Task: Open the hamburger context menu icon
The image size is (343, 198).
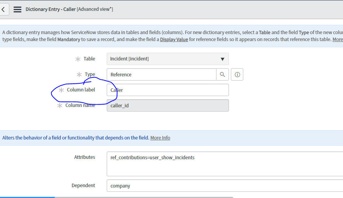Action: [x=17, y=9]
